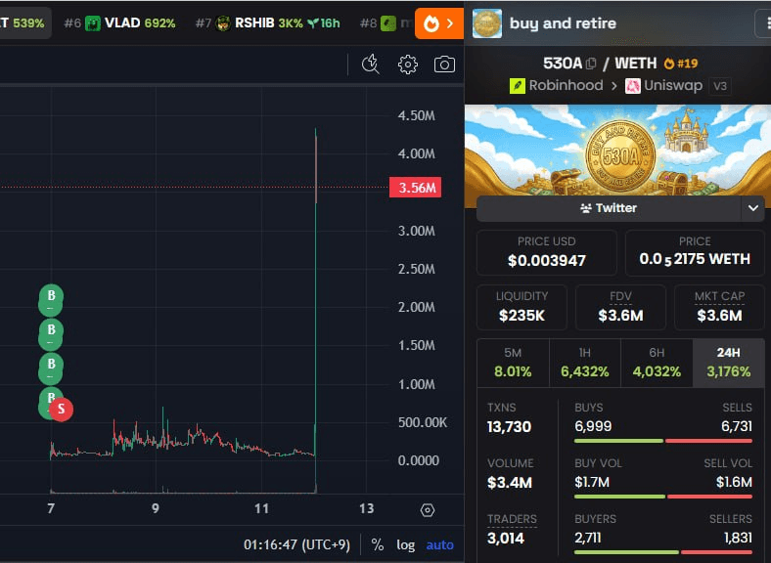This screenshot has width=771, height=563.
Task: Click the chart time axis settings icon
Action: coord(428,510)
